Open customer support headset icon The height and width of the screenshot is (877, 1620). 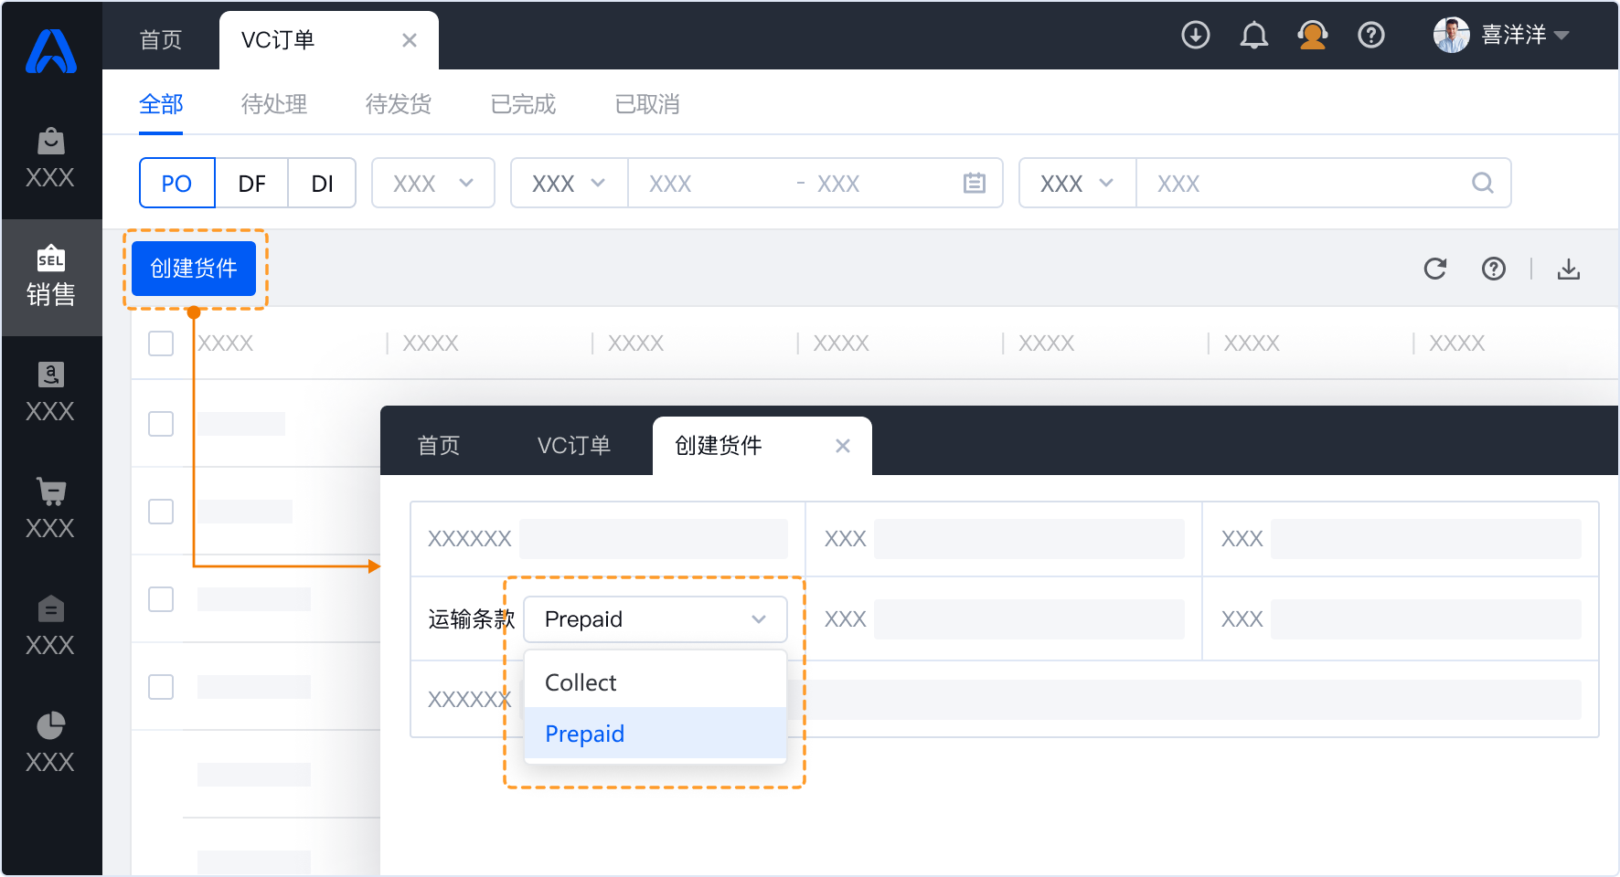click(1312, 36)
